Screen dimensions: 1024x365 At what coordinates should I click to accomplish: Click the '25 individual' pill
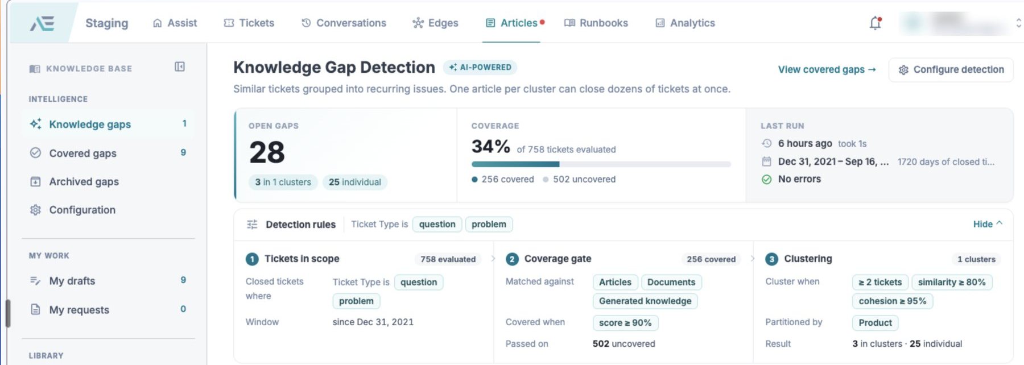coord(355,182)
